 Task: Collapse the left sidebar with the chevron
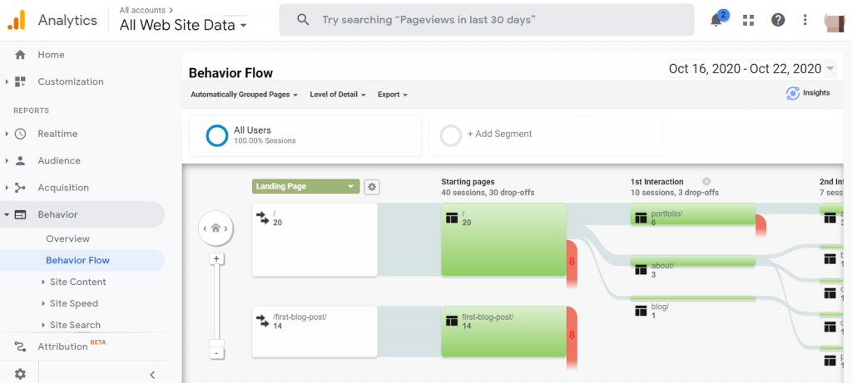click(x=152, y=375)
